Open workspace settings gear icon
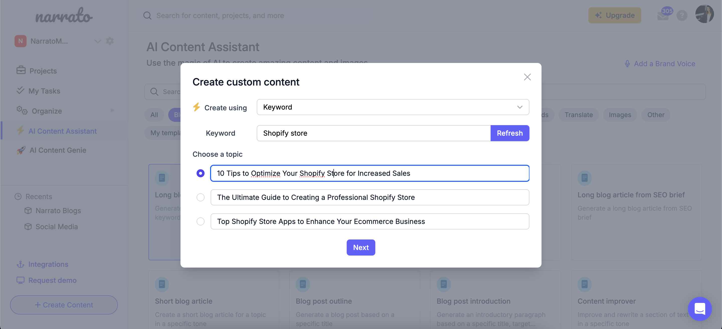This screenshot has height=329, width=722. tap(110, 41)
